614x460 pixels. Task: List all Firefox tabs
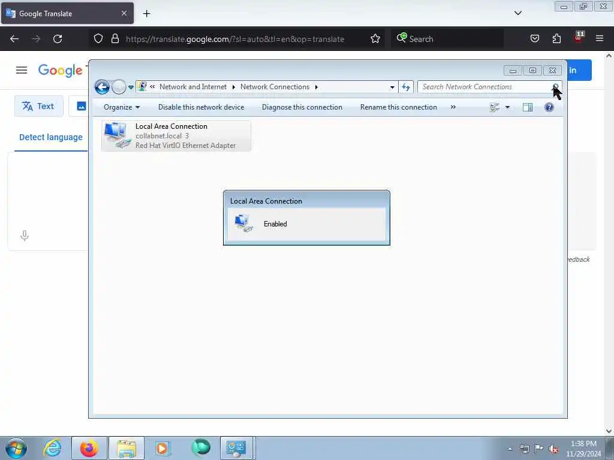pos(517,13)
